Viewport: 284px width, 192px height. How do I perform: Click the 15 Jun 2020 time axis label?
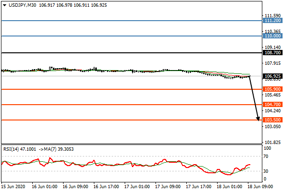(13, 187)
